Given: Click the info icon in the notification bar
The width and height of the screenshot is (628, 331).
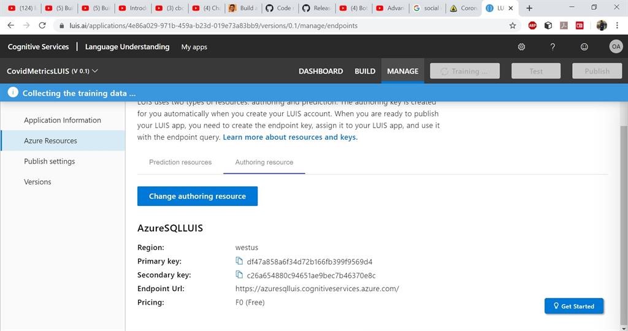Looking at the screenshot, I should (x=13, y=93).
